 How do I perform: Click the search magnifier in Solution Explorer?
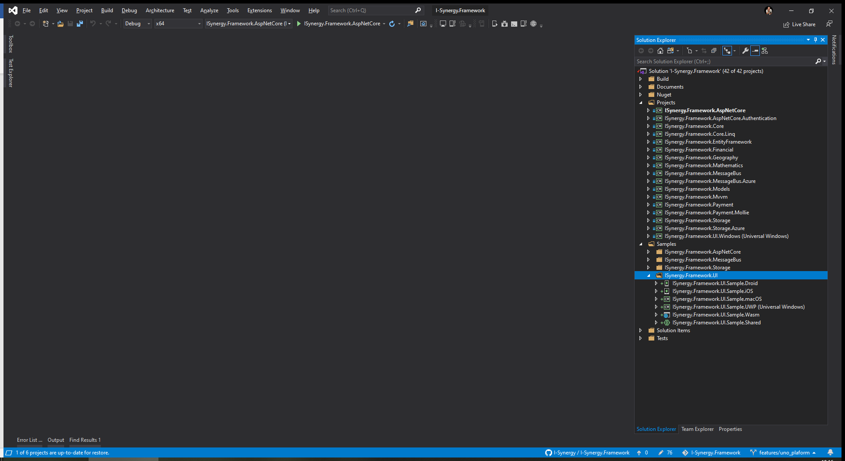pos(818,62)
